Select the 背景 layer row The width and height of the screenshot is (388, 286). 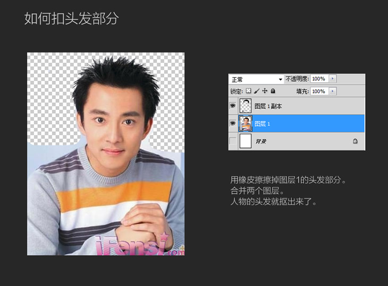tap(298, 142)
